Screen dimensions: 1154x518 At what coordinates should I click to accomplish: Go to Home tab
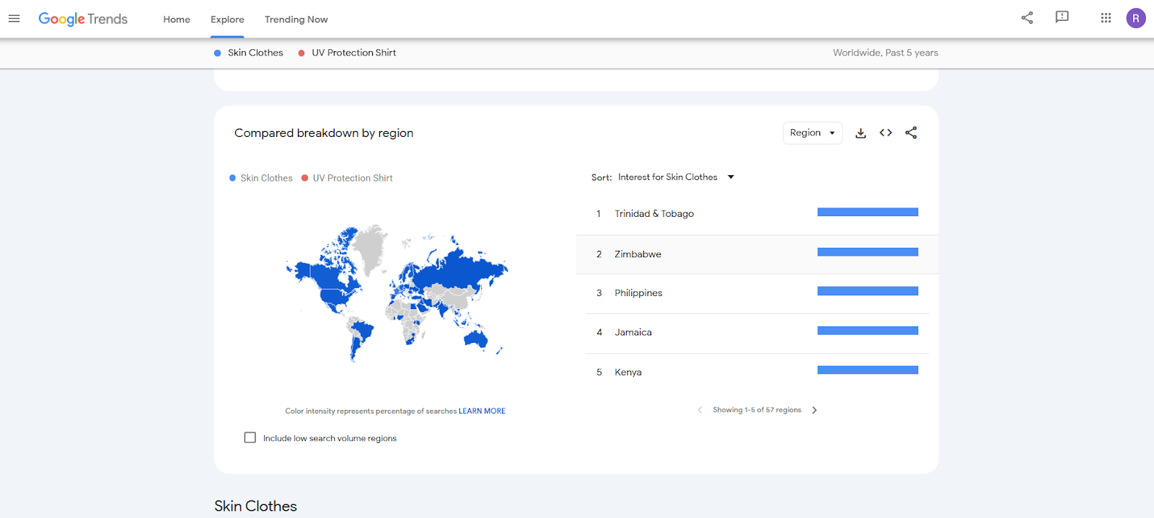177,19
